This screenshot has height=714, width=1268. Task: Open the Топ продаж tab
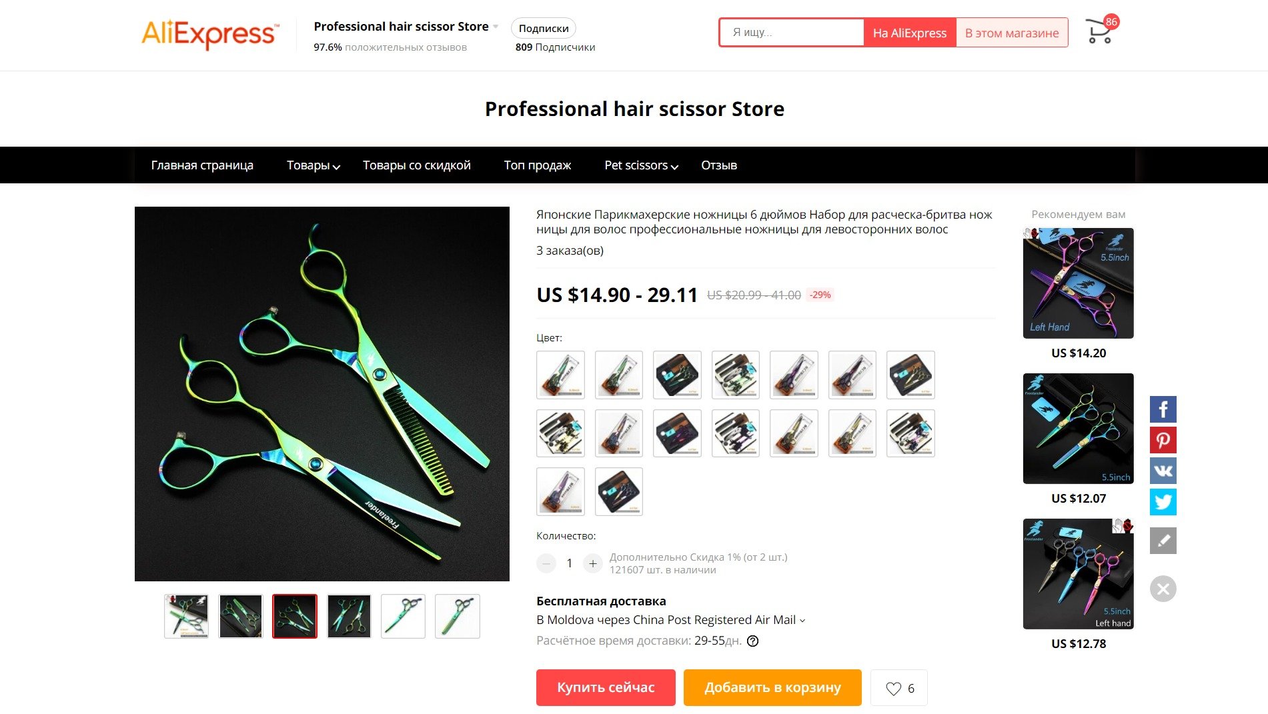538,165
